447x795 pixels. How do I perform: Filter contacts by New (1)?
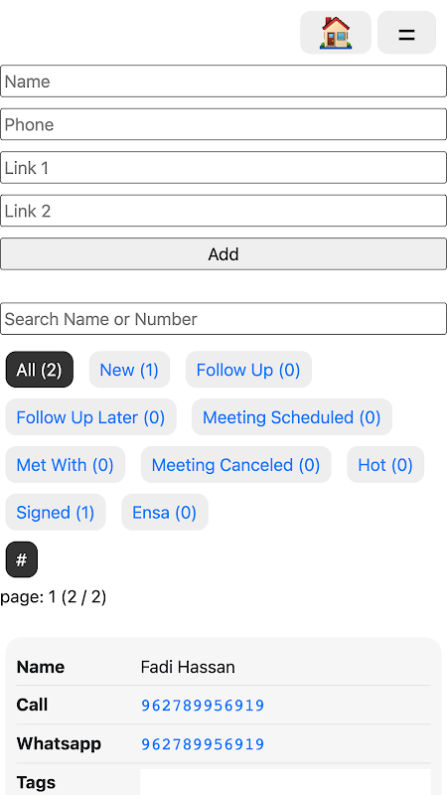129,370
